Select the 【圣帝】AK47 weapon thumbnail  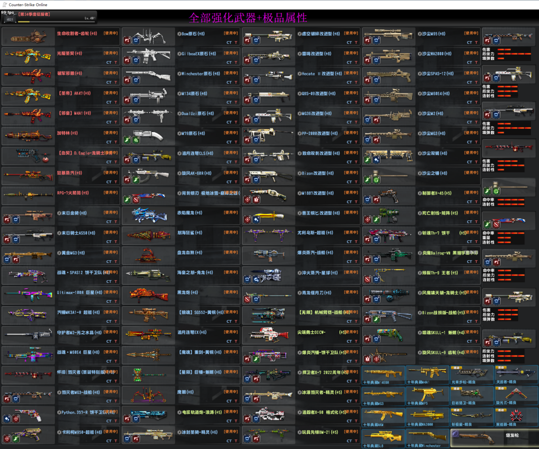28,96
